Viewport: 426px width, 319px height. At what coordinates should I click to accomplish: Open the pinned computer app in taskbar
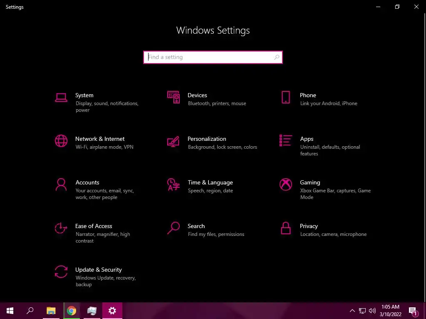pyautogui.click(x=92, y=311)
